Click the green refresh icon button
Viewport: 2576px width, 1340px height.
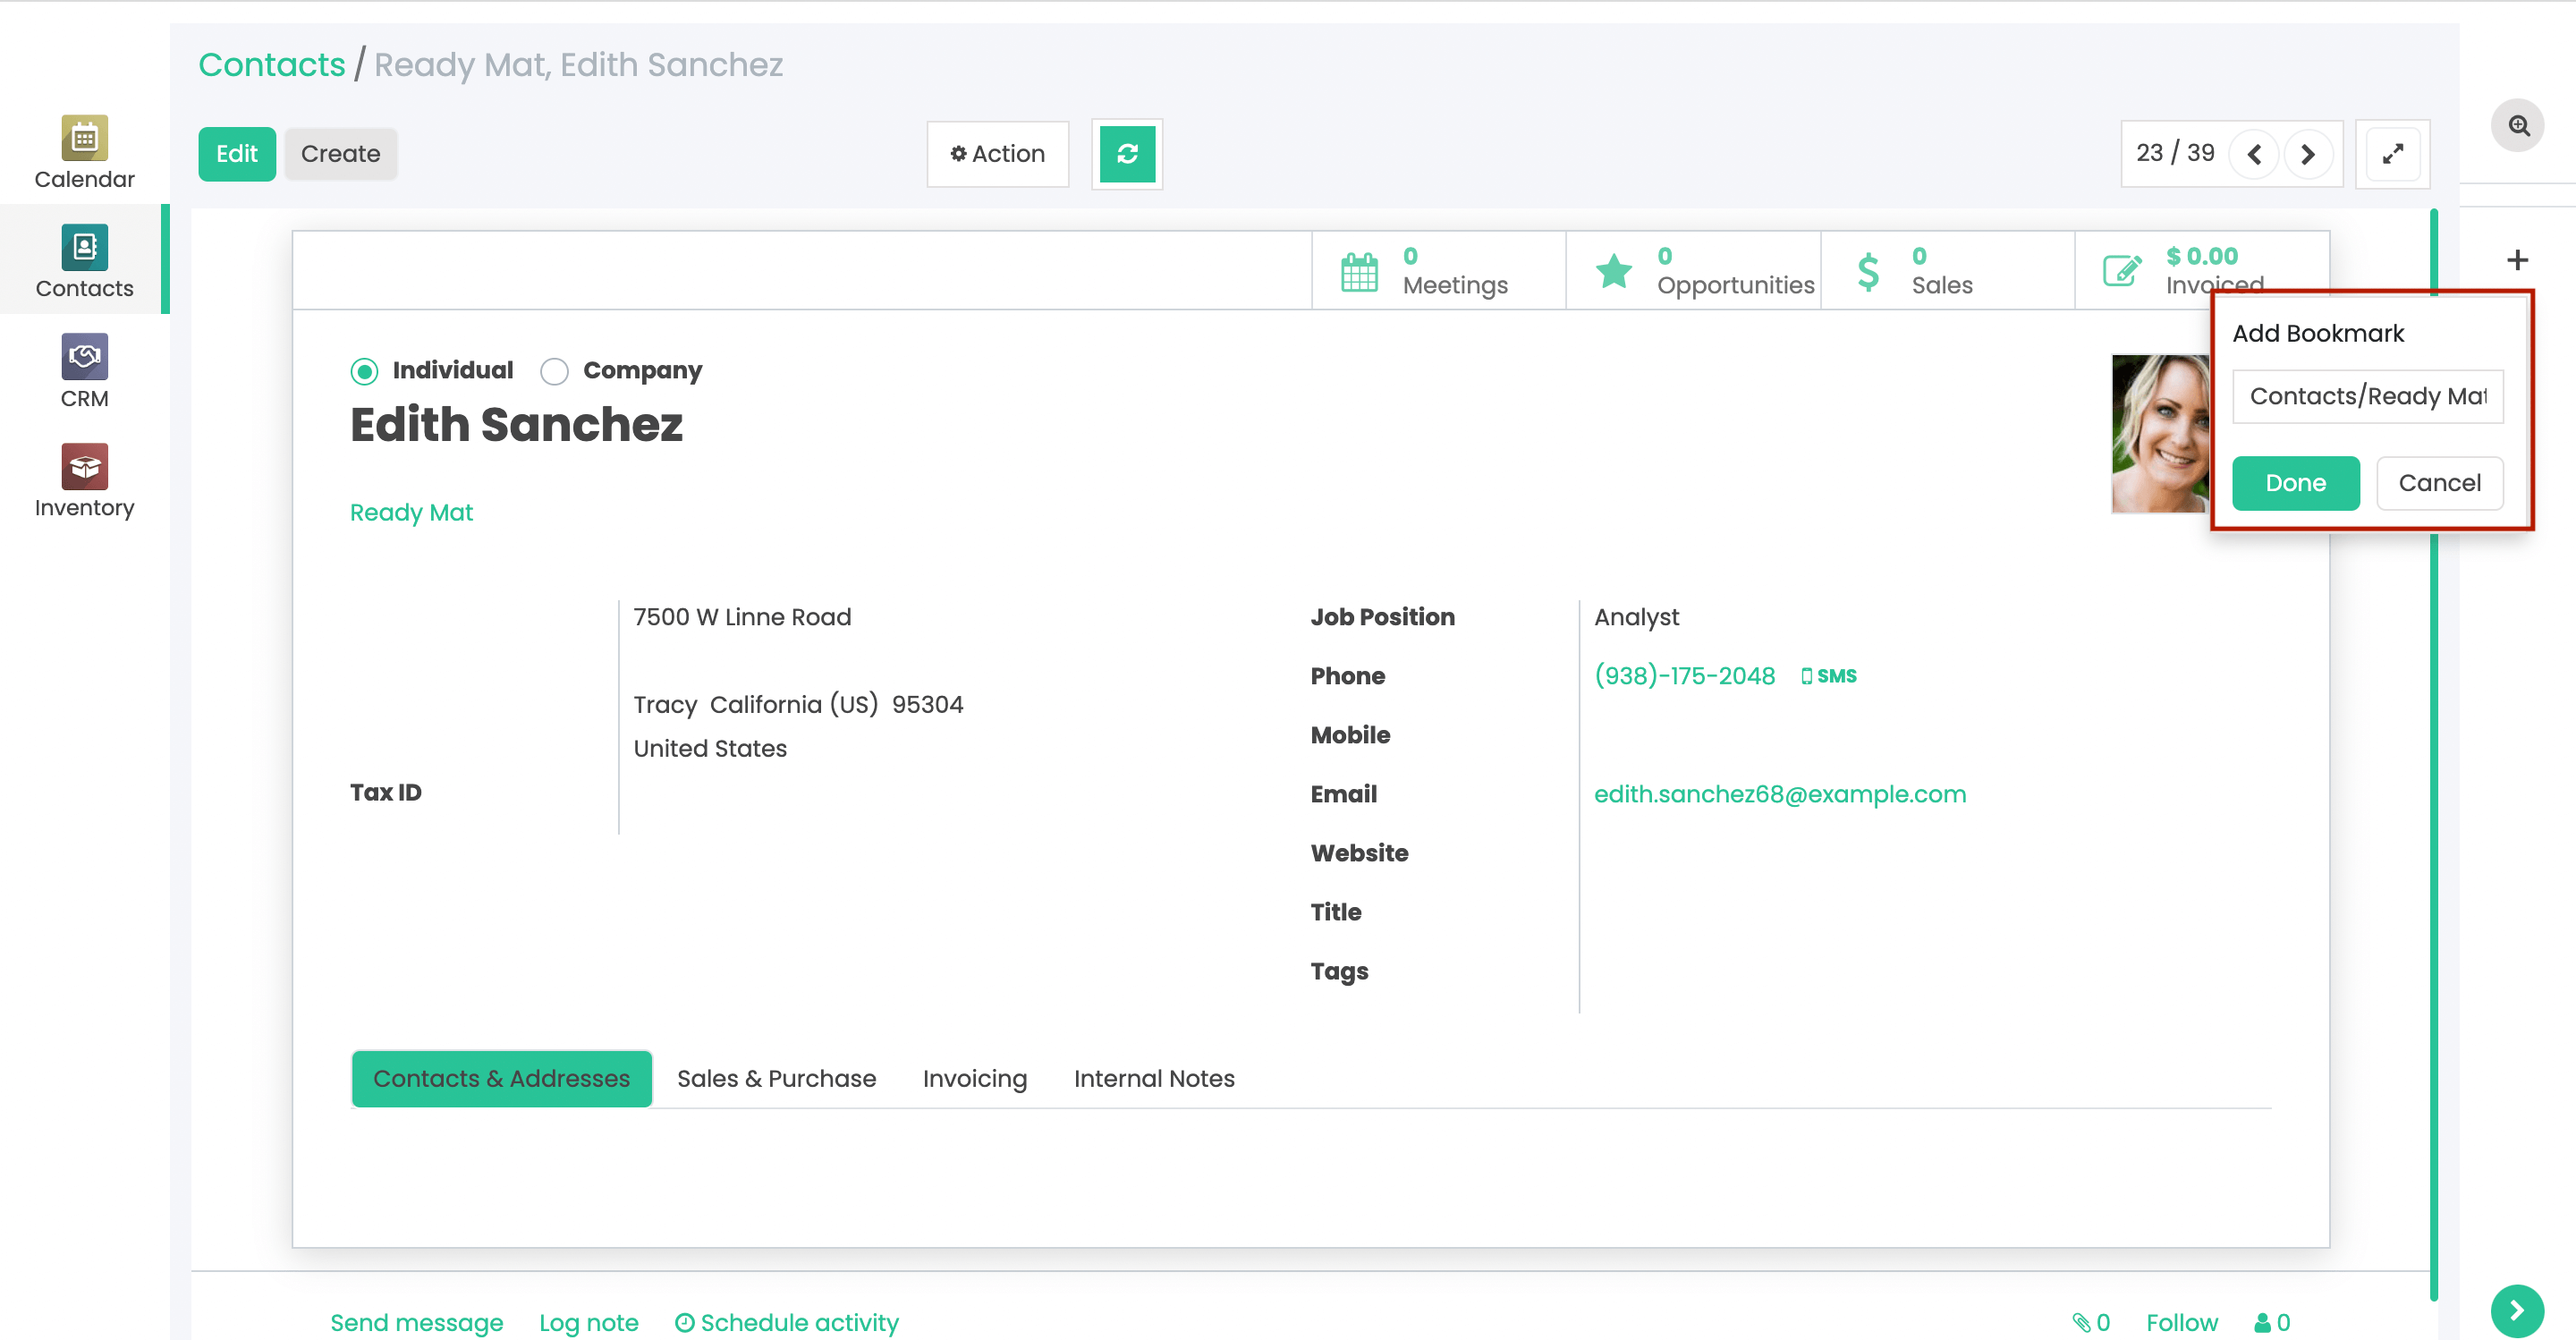[x=1127, y=154]
